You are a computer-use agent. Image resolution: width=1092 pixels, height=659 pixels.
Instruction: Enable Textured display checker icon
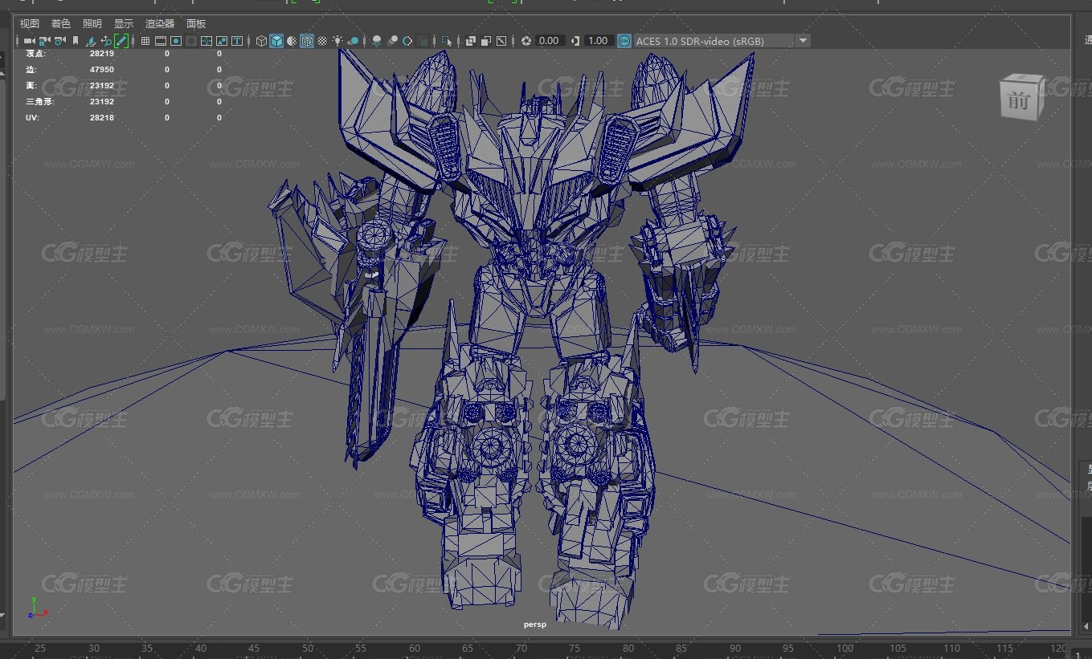tap(321, 41)
